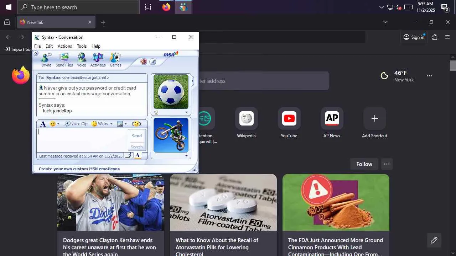Open the Dodgers Clayton Kershaw article
This screenshot has height=256, width=456.
[111, 215]
